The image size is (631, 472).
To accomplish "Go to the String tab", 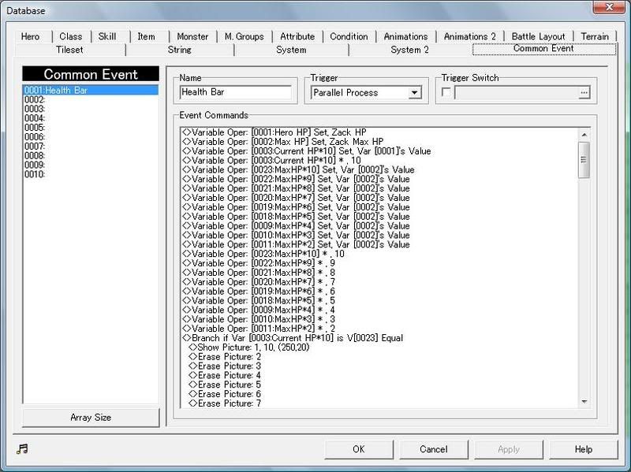I will (180, 50).
